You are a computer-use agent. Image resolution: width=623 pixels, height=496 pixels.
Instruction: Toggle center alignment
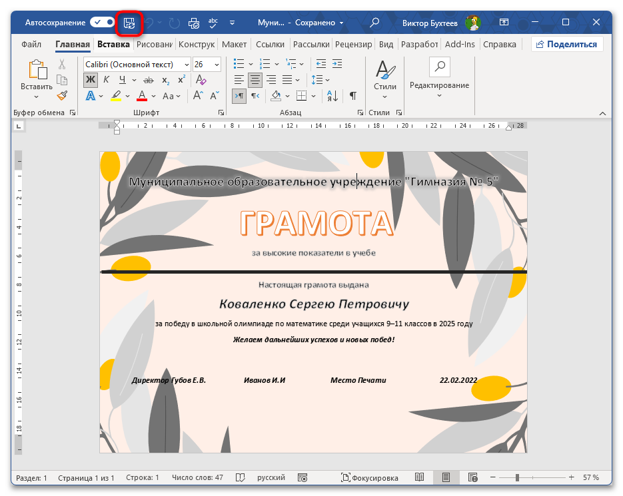coord(255,80)
